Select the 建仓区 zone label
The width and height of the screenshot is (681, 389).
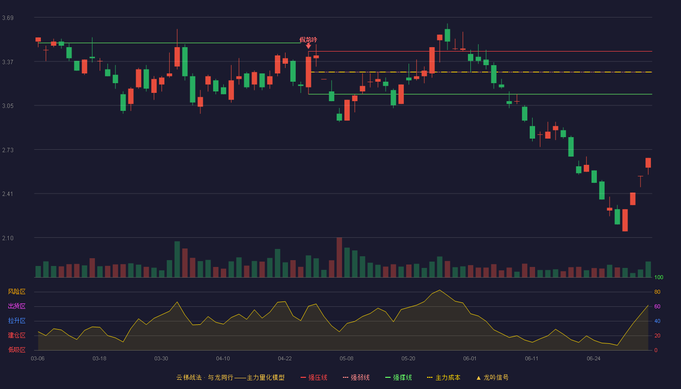point(17,336)
